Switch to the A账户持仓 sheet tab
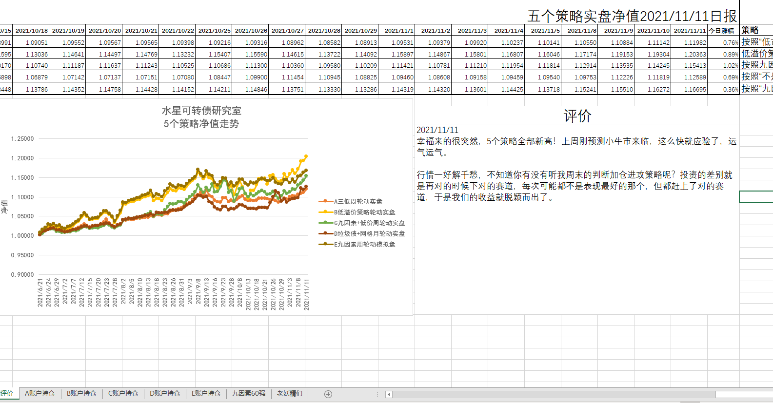Image resolution: width=773 pixels, height=403 pixels. click(x=40, y=394)
